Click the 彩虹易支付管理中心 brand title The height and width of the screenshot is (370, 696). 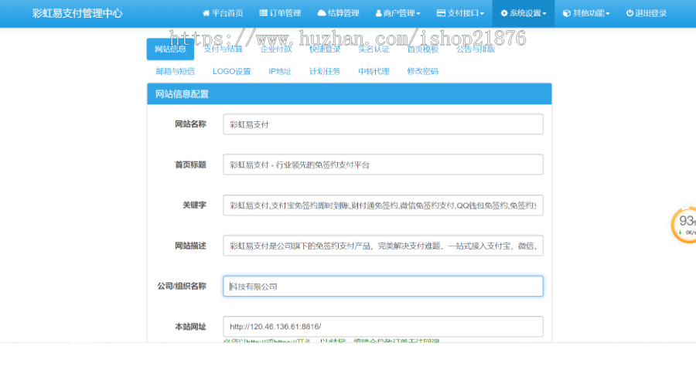click(77, 13)
